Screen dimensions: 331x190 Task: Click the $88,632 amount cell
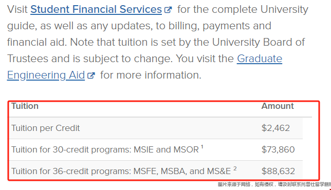pos(278,171)
